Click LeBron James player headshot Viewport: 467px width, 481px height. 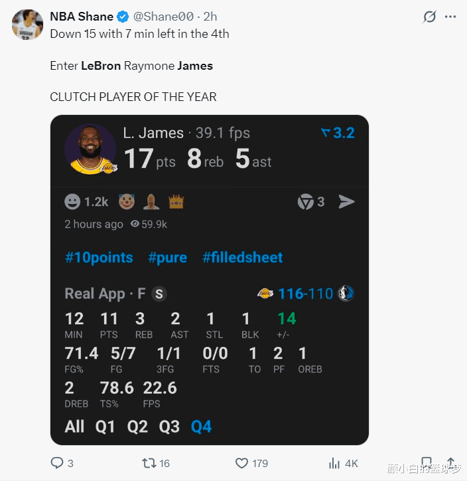(90, 149)
